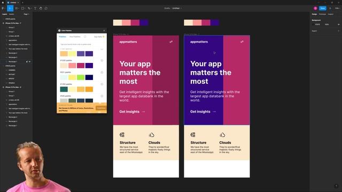Select the Pen tool
This screenshot has width=342, height=192.
(x=29, y=9)
